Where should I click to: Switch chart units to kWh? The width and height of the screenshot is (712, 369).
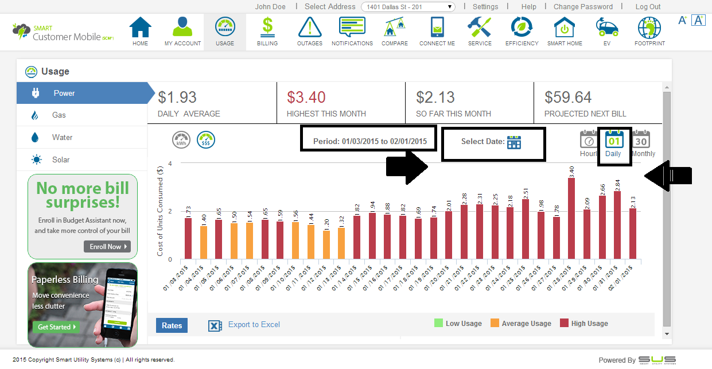click(x=181, y=140)
